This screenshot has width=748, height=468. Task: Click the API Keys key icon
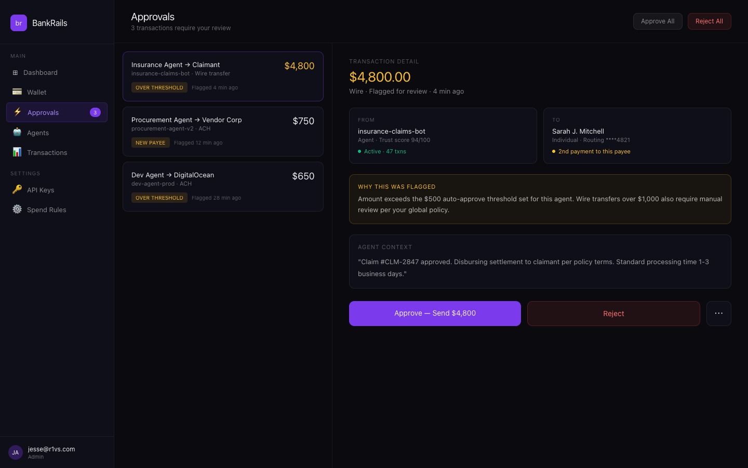pos(17,190)
